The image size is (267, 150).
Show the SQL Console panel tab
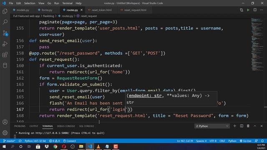pos(86,126)
